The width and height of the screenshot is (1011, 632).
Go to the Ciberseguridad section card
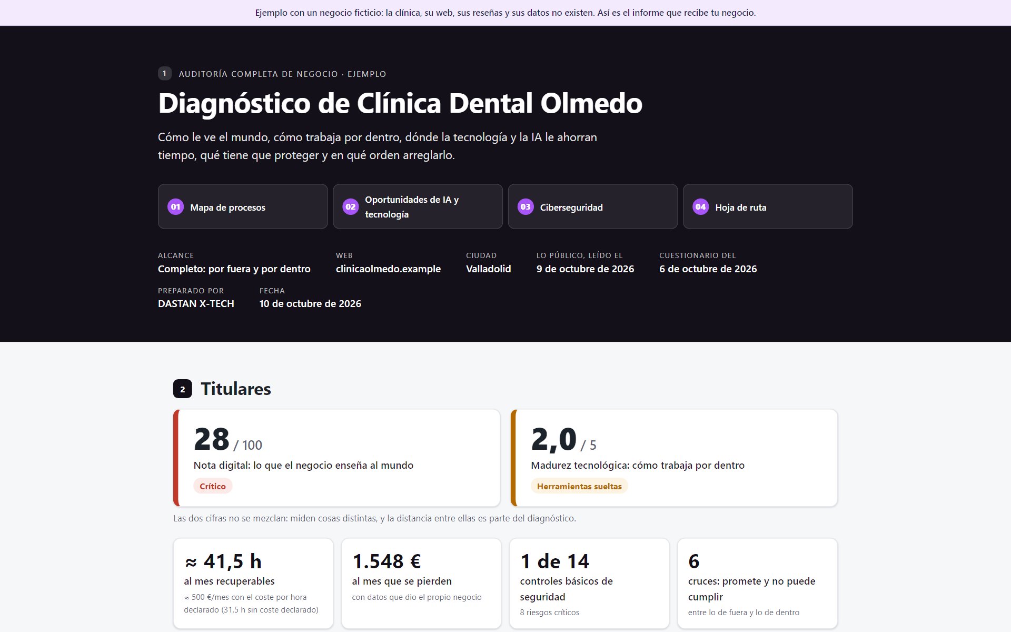[x=593, y=206]
